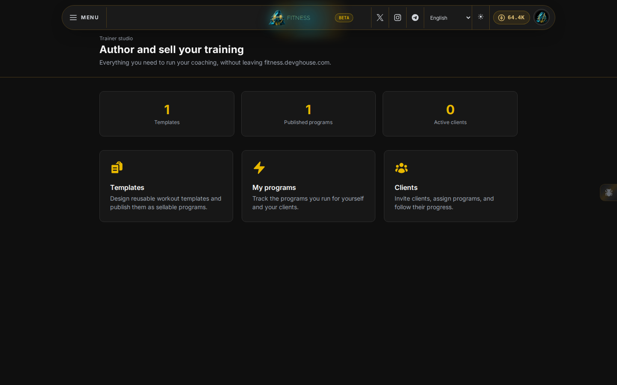
Task: Open the Telegram social link
Action: (415, 18)
